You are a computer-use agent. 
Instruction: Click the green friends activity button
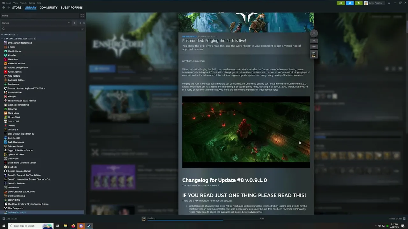coord(341,3)
